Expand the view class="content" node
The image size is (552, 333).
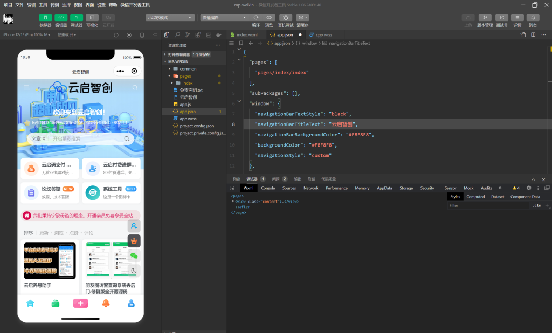233,202
